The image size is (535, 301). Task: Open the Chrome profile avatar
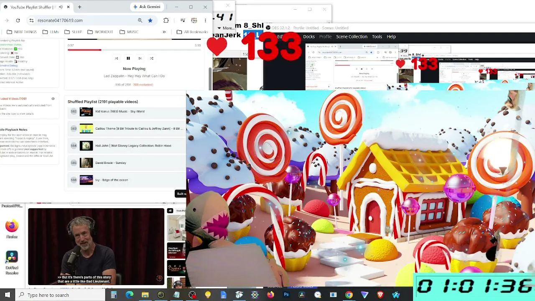[x=194, y=20]
